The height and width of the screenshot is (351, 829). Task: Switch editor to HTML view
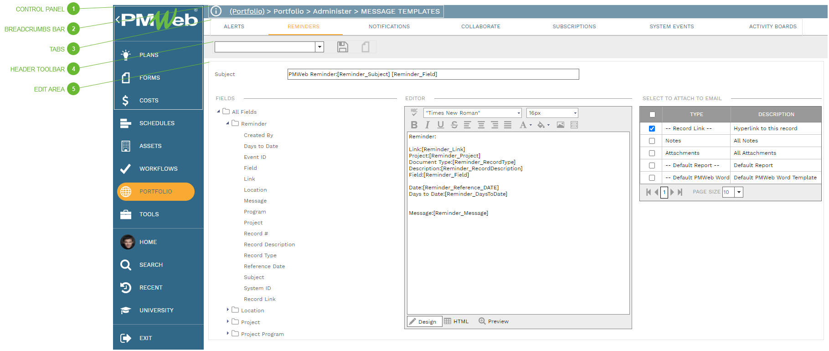pos(456,321)
